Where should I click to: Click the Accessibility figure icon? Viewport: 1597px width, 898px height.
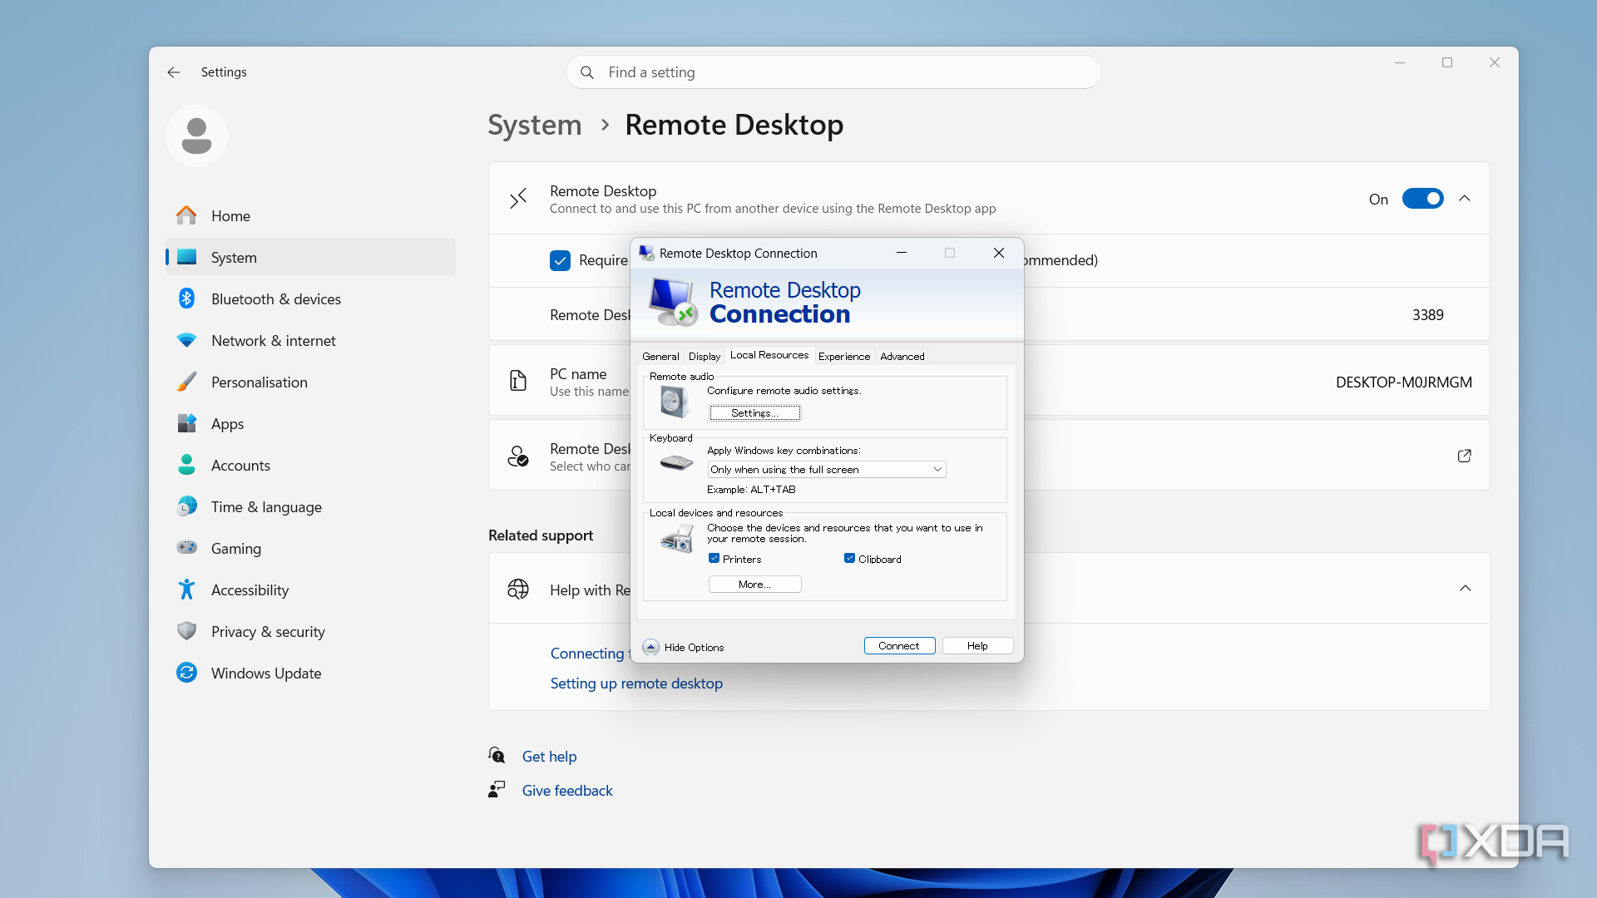186,590
